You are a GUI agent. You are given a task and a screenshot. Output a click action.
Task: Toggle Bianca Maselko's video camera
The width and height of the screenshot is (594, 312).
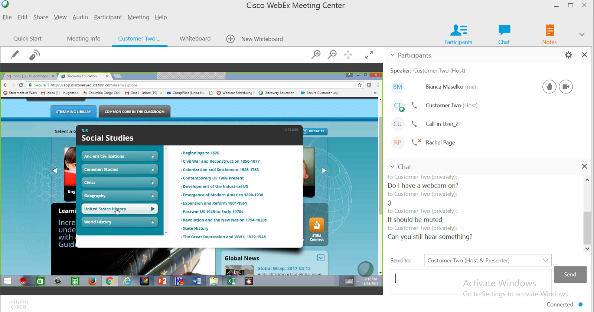[x=566, y=87]
